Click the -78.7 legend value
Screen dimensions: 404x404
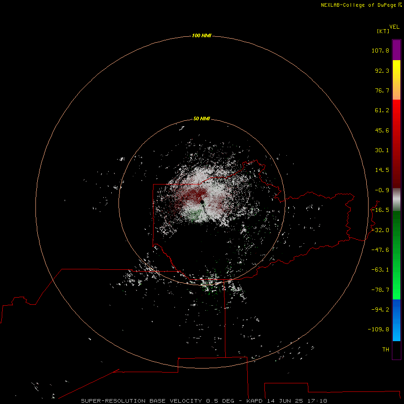380,290
